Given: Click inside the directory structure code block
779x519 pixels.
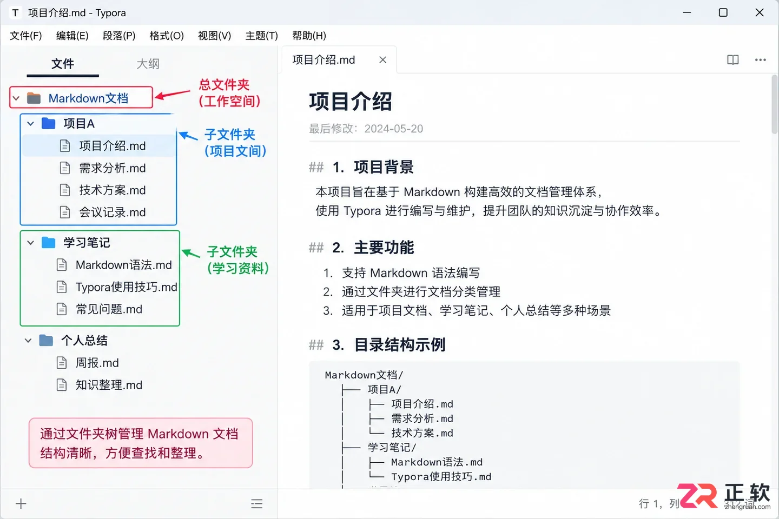Looking at the screenshot, I should [524, 425].
